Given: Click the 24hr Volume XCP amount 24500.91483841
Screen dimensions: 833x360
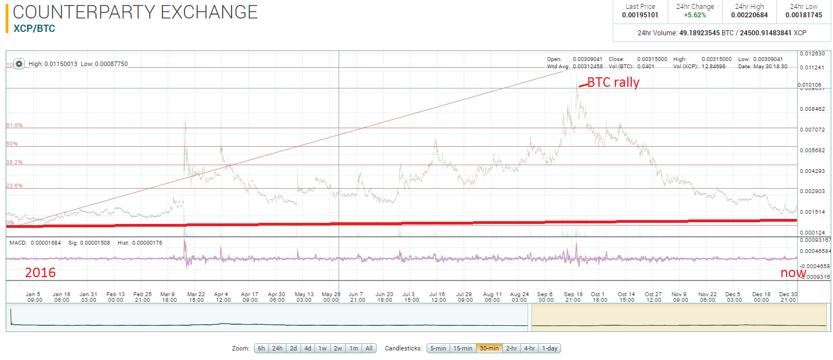Looking at the screenshot, I should (x=765, y=33).
